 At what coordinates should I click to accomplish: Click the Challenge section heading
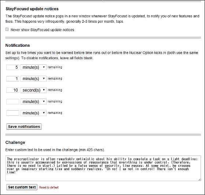click(x=15, y=142)
